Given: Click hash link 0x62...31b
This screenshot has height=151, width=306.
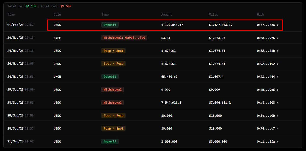Looking at the screenshot, I should pos(267,51).
